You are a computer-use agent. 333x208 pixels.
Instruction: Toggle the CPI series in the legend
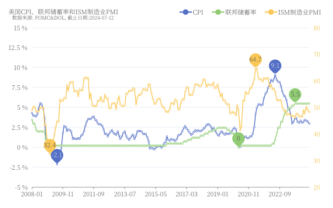(191, 12)
